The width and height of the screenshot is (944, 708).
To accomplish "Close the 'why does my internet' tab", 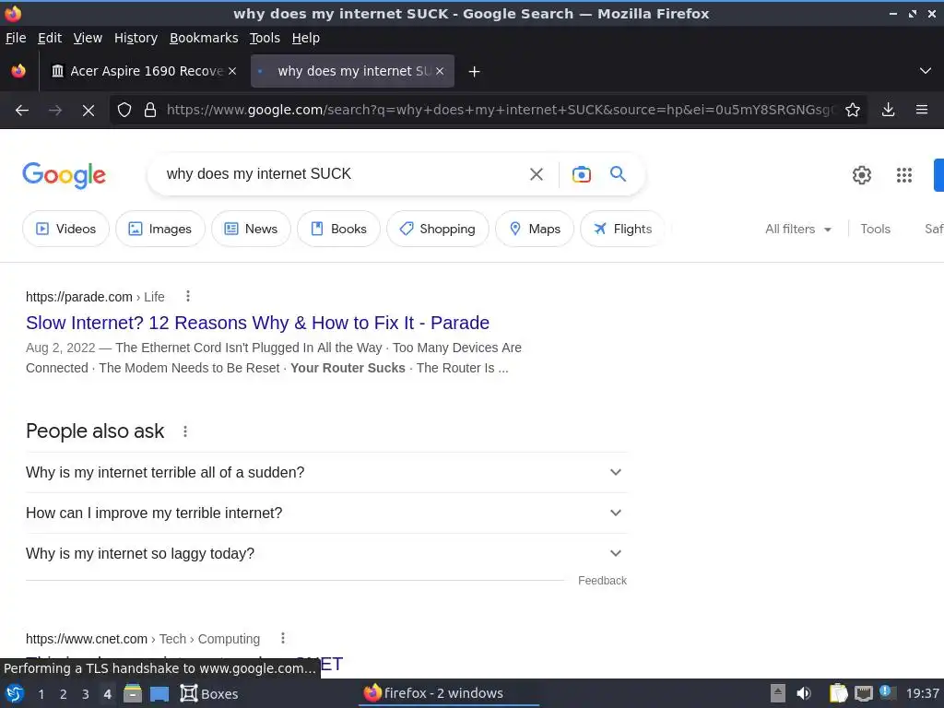I will coord(440,71).
